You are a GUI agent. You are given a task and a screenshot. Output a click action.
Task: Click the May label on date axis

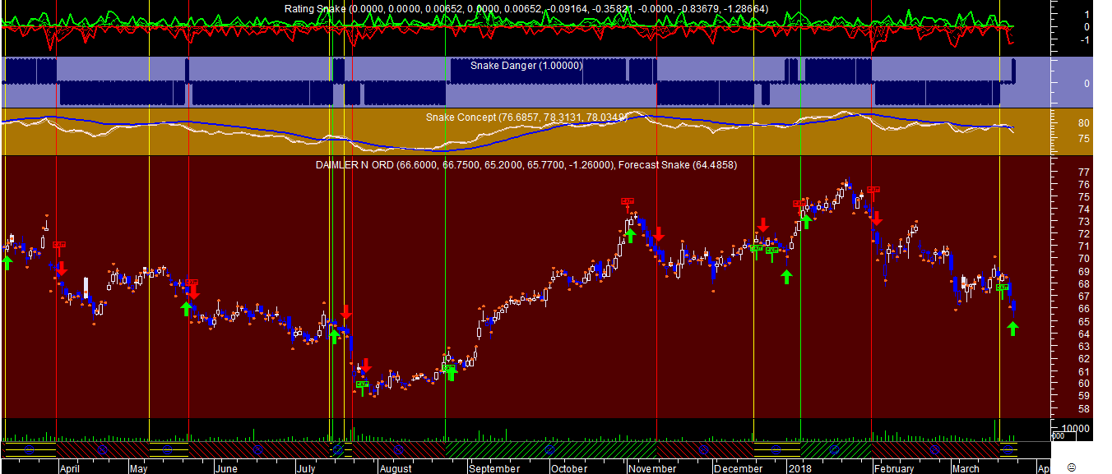pos(138,469)
